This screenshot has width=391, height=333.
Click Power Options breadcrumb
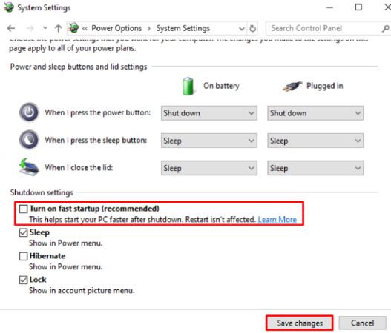tap(116, 28)
